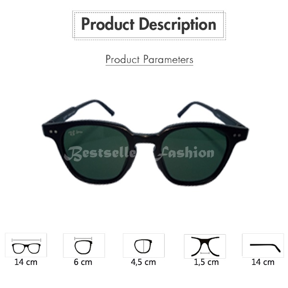This screenshot has width=288, height=288.
Task: Click the lens height icon
Action: tap(144, 245)
